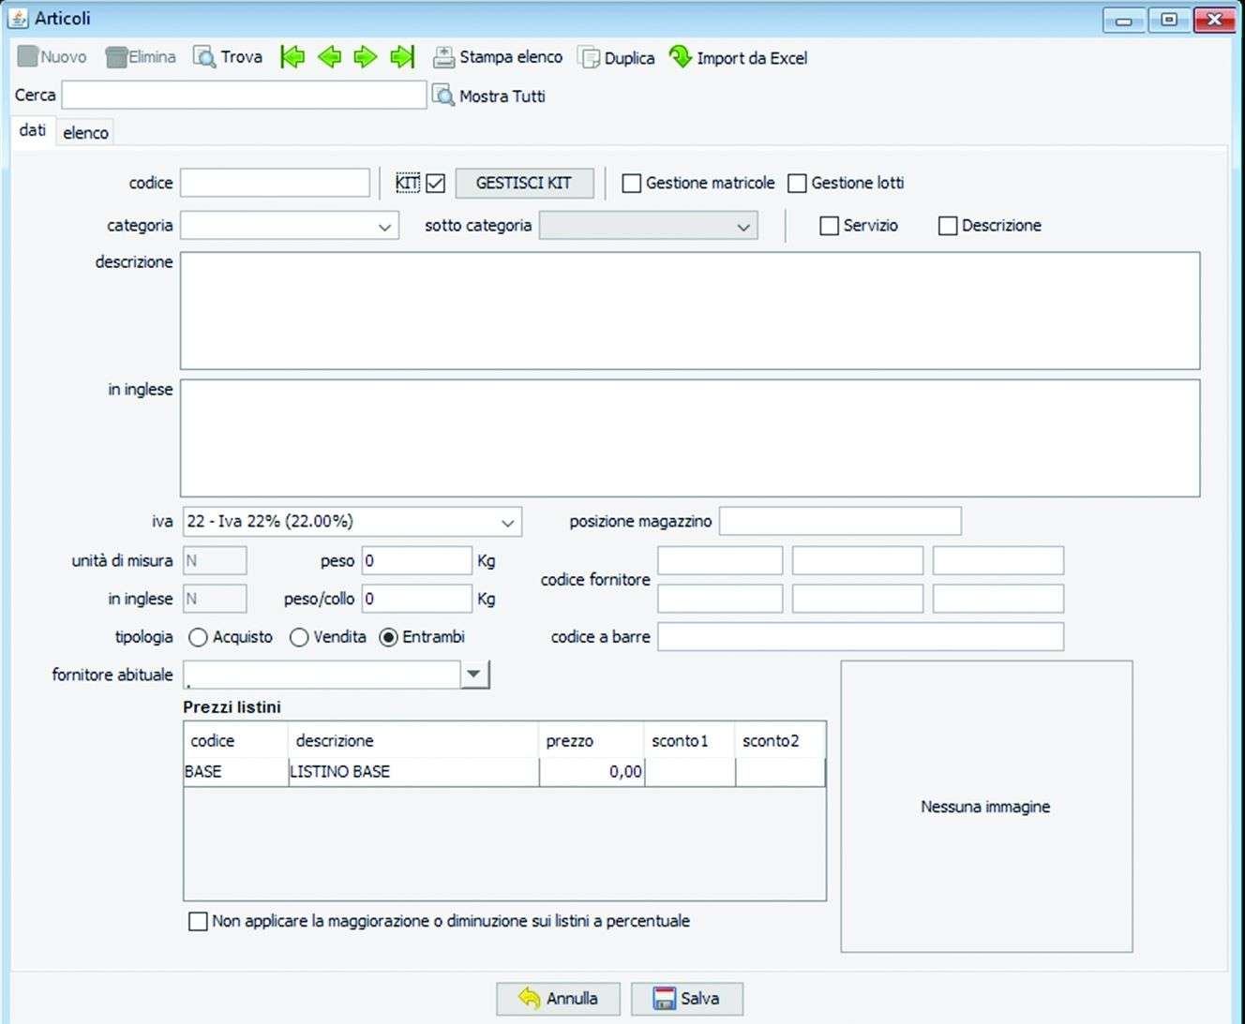The width and height of the screenshot is (1245, 1024).
Task: Go to previous record arrow
Action: [329, 57]
